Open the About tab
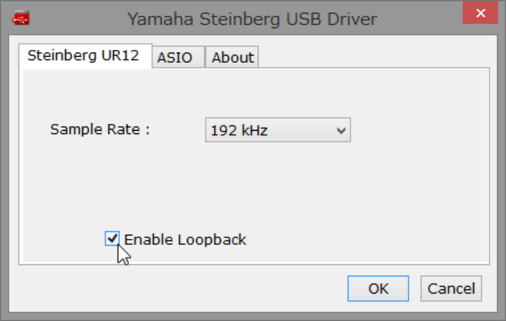Image resolution: width=506 pixels, height=321 pixels. tap(232, 57)
